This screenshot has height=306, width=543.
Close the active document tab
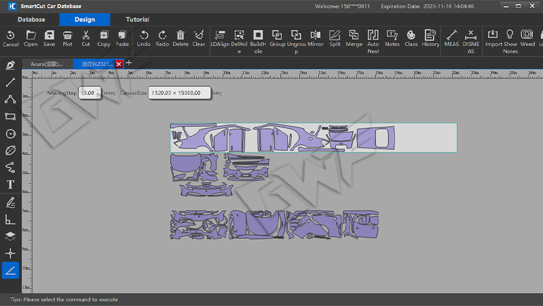pyautogui.click(x=119, y=64)
